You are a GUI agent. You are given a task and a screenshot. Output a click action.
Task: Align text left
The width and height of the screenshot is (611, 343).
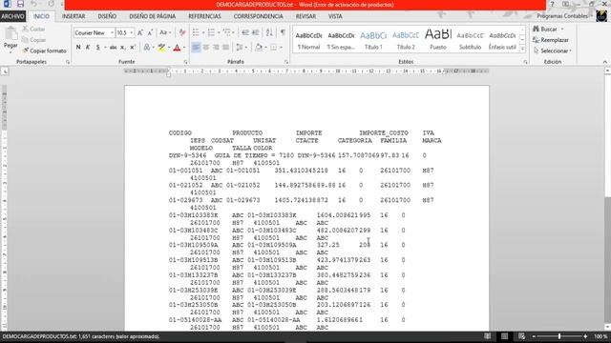click(x=196, y=48)
